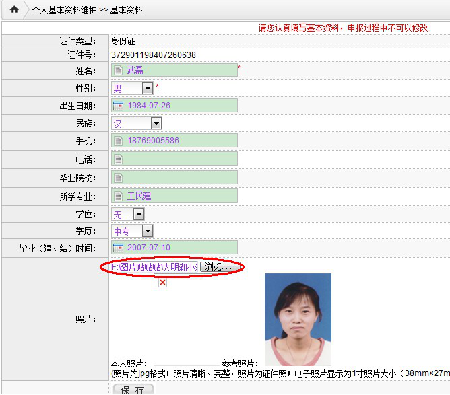Open the calendar icon for 毕业时间
The width and height of the screenshot is (450, 395).
(119, 248)
